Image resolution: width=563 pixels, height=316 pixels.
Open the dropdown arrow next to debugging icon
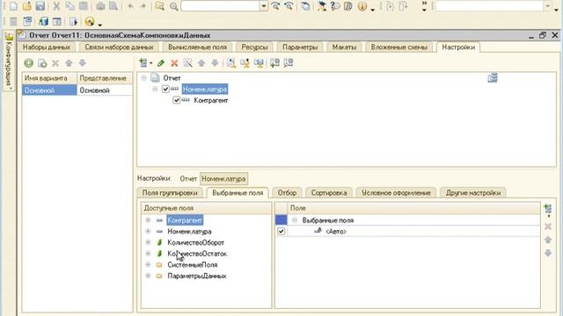click(x=99, y=24)
